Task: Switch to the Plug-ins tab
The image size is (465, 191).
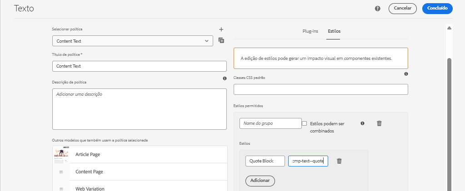Action: (310, 31)
